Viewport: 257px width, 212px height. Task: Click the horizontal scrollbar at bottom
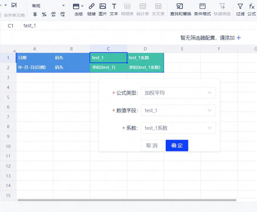point(126,200)
